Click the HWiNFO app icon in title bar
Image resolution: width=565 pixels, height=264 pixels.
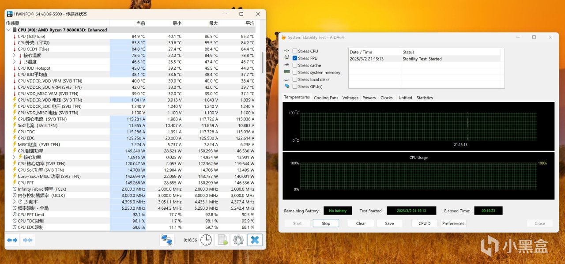[x=9, y=14]
